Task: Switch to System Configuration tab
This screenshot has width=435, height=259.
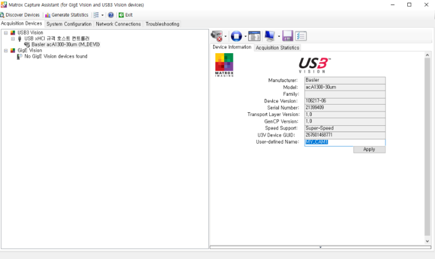Action: 69,24
